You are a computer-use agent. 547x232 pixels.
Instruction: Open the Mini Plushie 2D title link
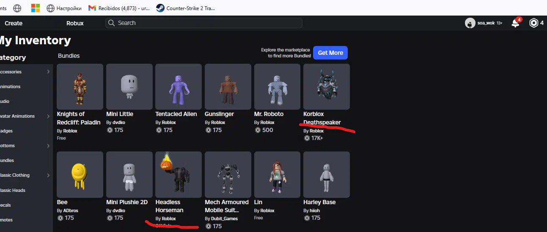[127, 202]
